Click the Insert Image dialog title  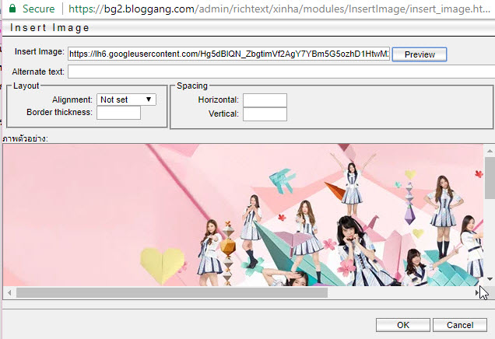click(x=50, y=28)
